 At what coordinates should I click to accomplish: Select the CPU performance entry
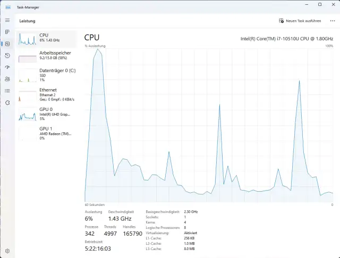coord(46,39)
